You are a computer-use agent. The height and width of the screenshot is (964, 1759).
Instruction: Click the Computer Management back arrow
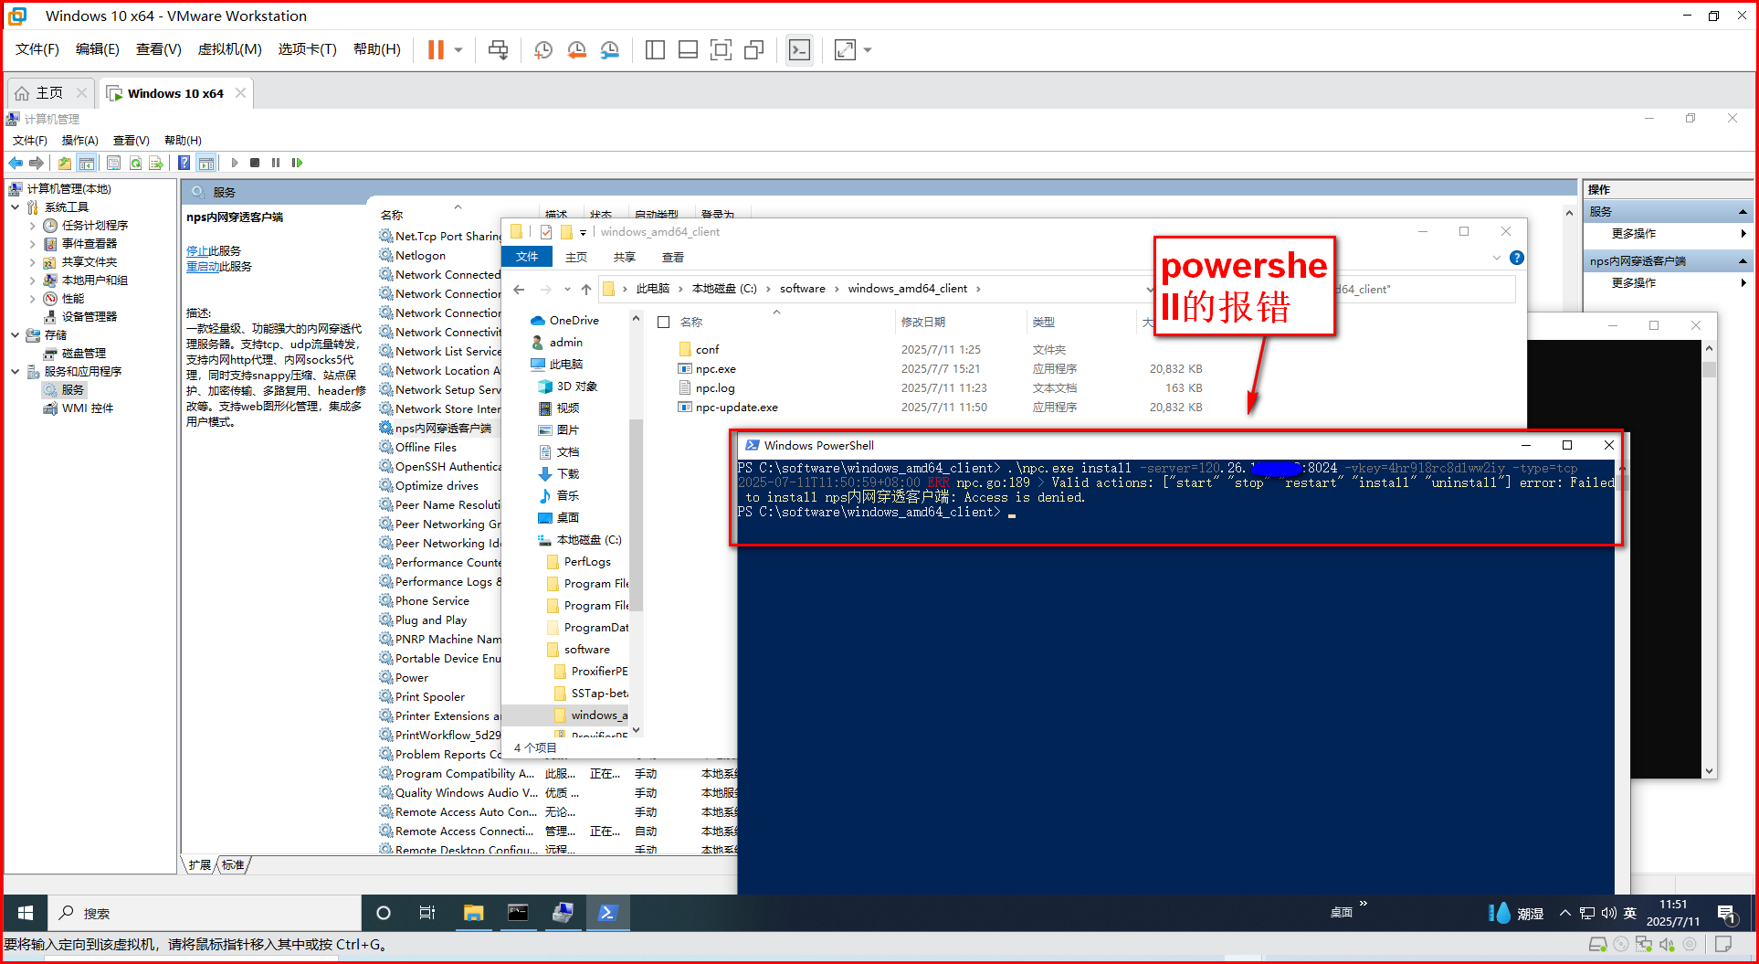pos(16,163)
